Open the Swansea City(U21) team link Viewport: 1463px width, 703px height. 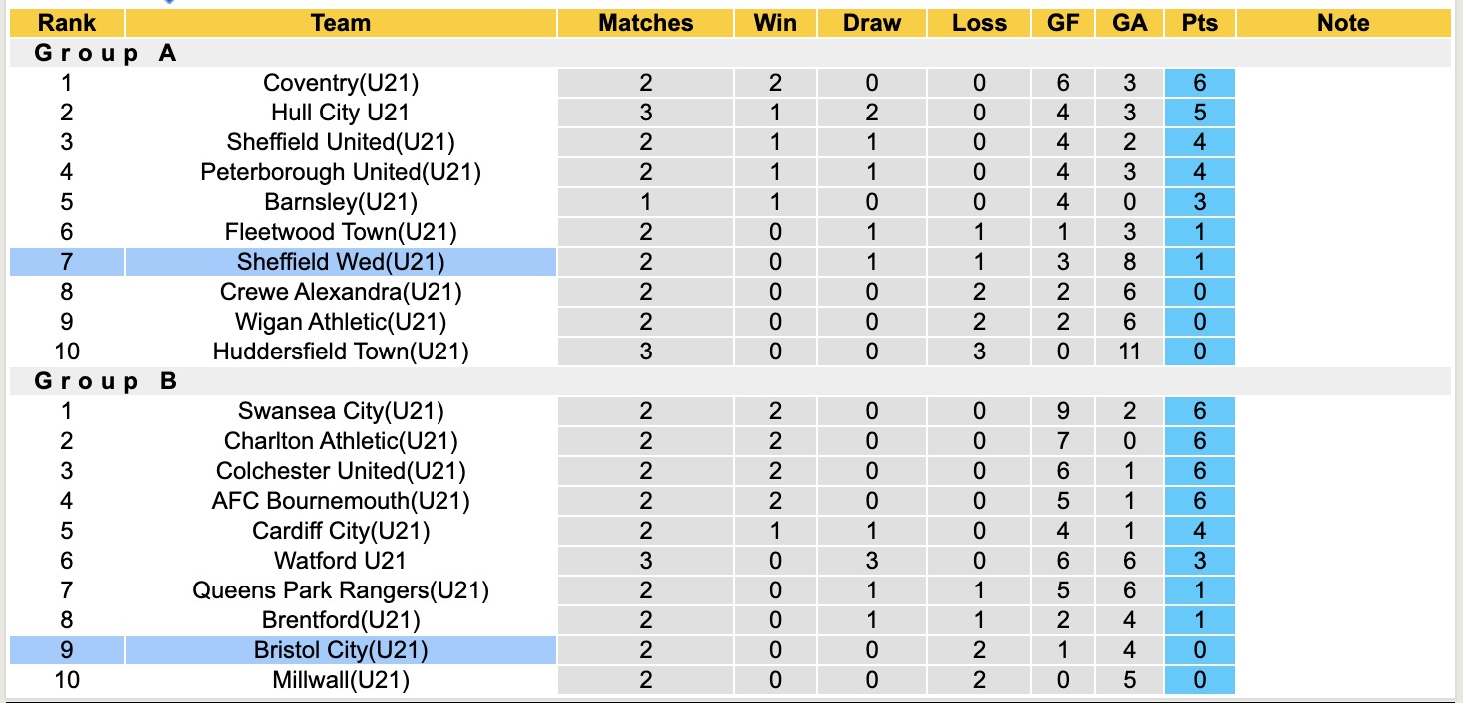click(x=340, y=411)
